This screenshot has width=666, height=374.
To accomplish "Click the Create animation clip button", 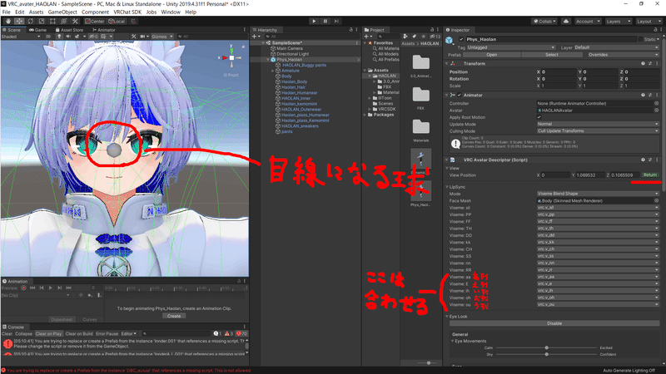I will pyautogui.click(x=174, y=316).
